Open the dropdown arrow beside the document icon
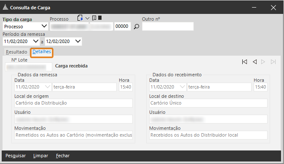This screenshot has height=164, width=284. pos(87,18)
